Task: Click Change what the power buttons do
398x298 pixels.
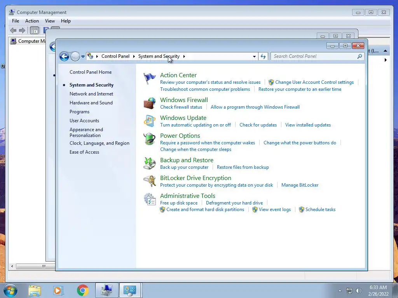Action: click(300, 143)
